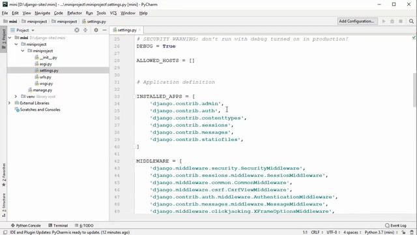The width and height of the screenshot is (417, 235).
Task: Open the 2: Favorites side tab
Action: tap(4, 175)
